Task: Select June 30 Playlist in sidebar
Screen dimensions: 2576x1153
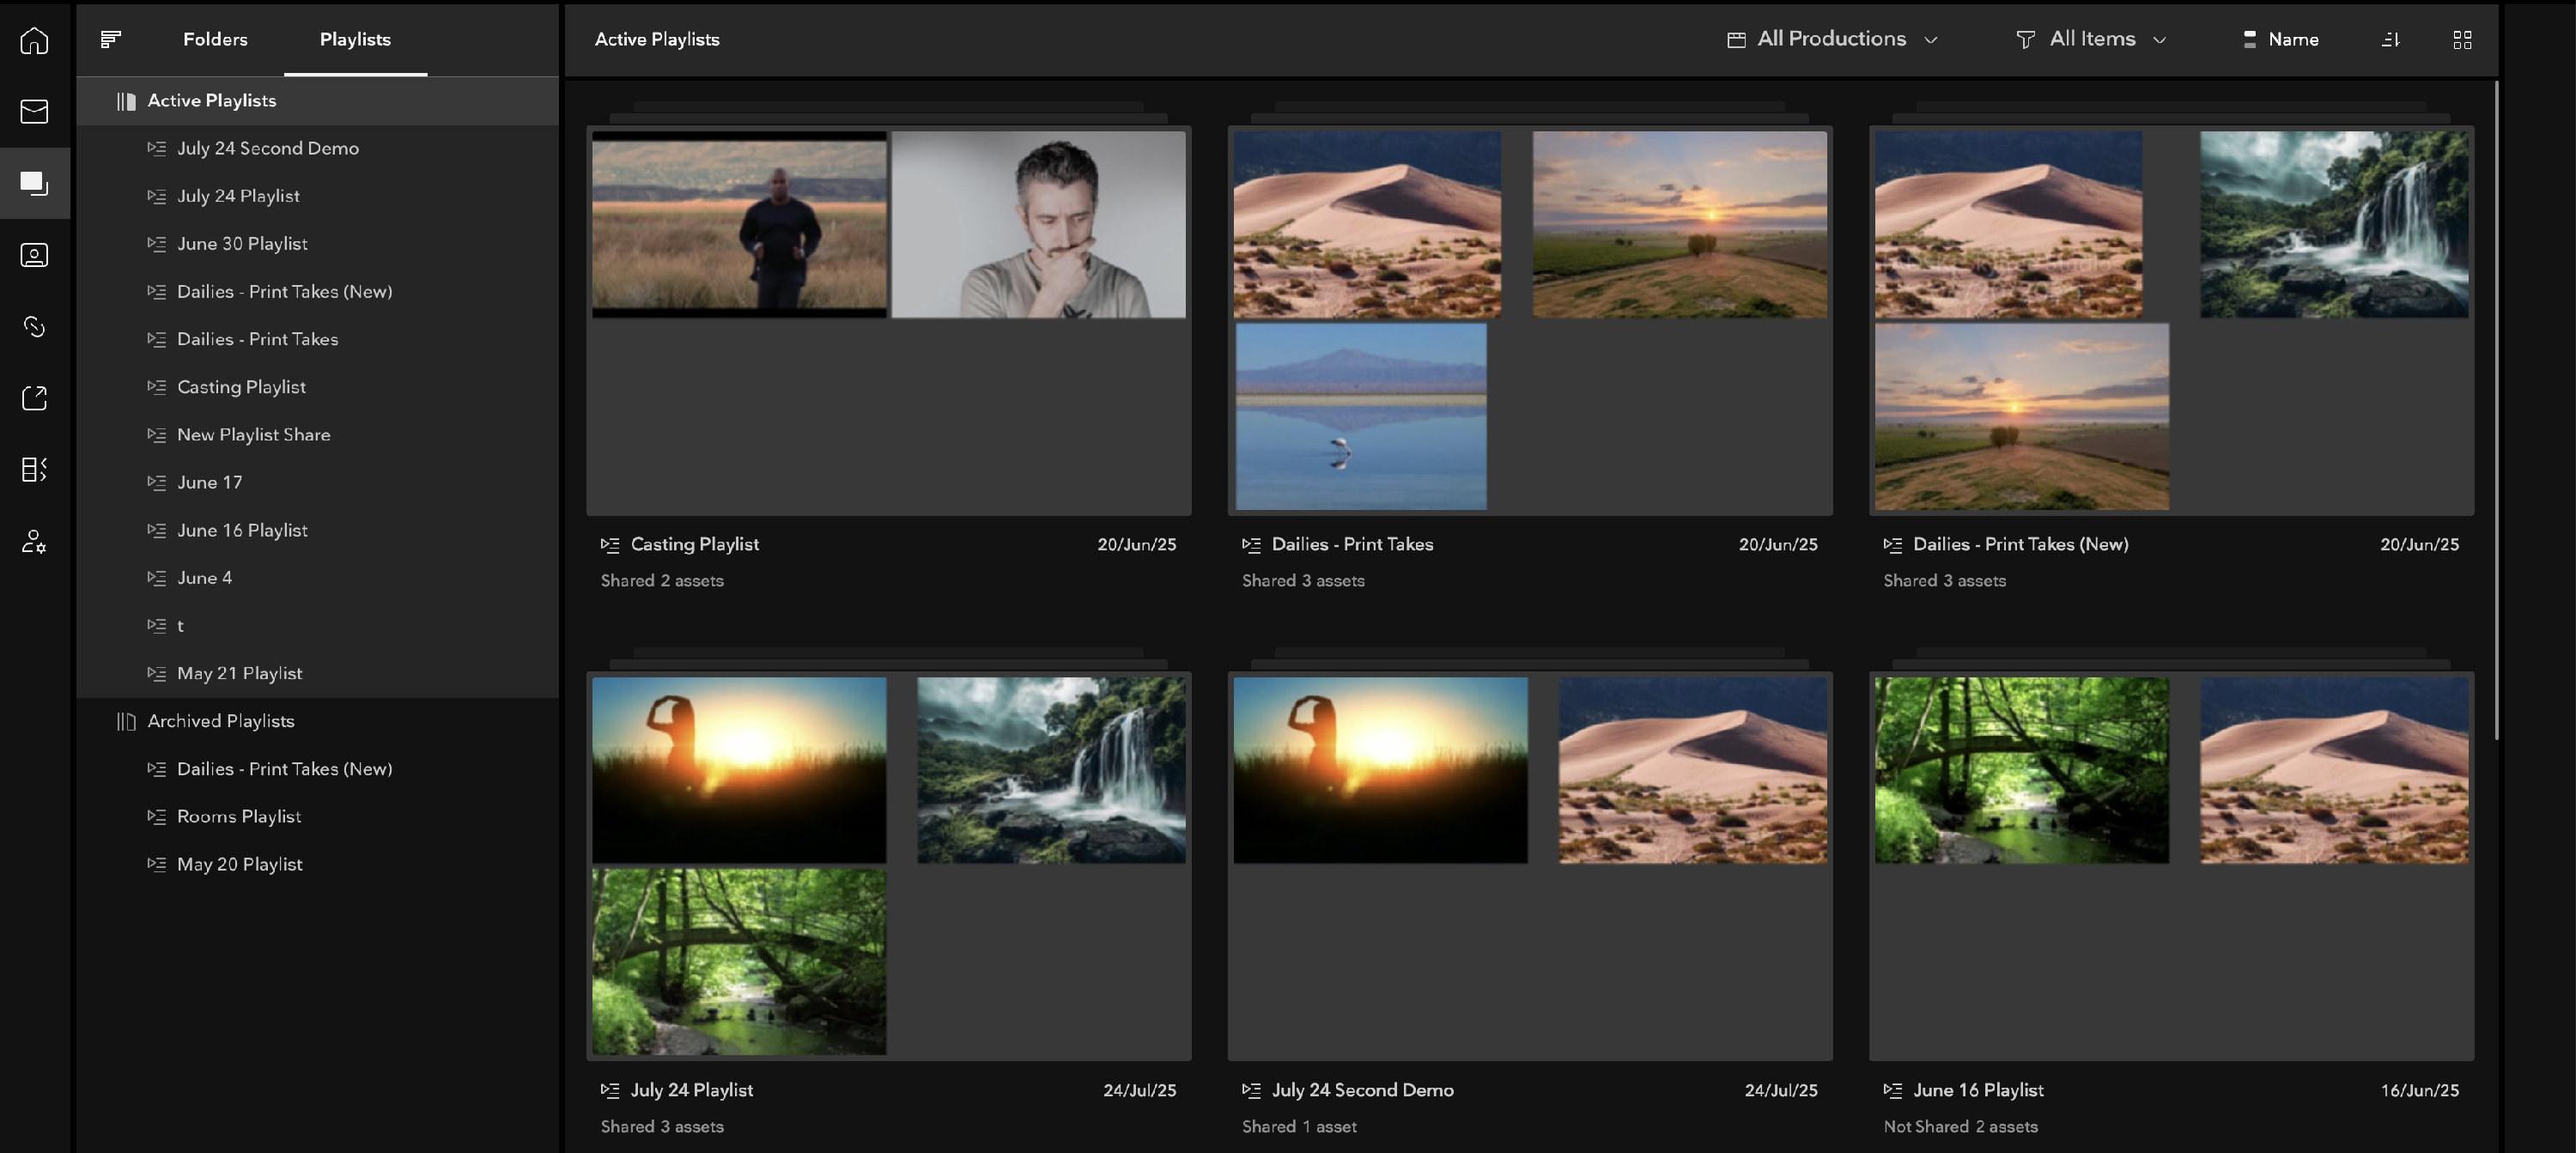Action: [242, 244]
